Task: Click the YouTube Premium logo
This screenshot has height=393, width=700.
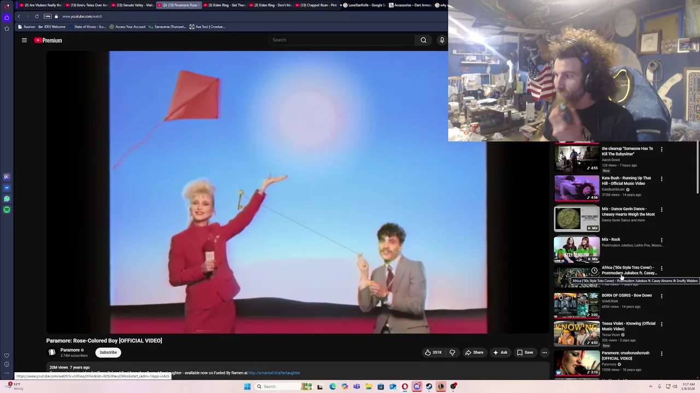Action: tap(48, 40)
